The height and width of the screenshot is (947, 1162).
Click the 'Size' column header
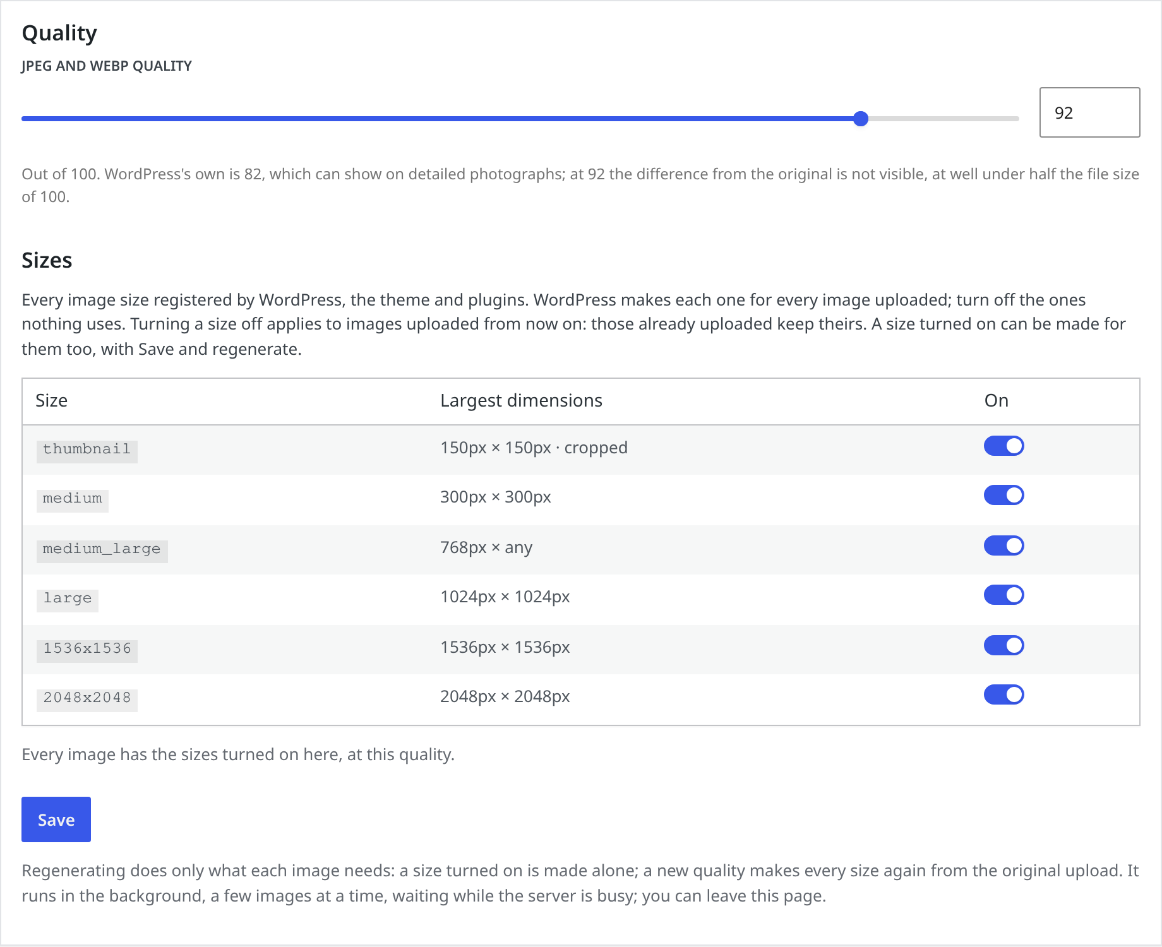pyautogui.click(x=51, y=401)
